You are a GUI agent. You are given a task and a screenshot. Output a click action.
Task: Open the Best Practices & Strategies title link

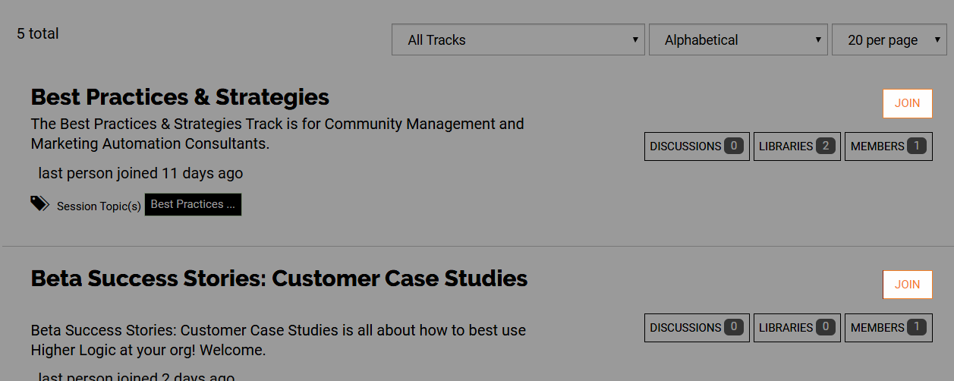tap(180, 97)
